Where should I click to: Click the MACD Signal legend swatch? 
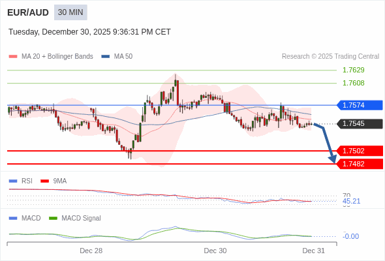coord(53,219)
